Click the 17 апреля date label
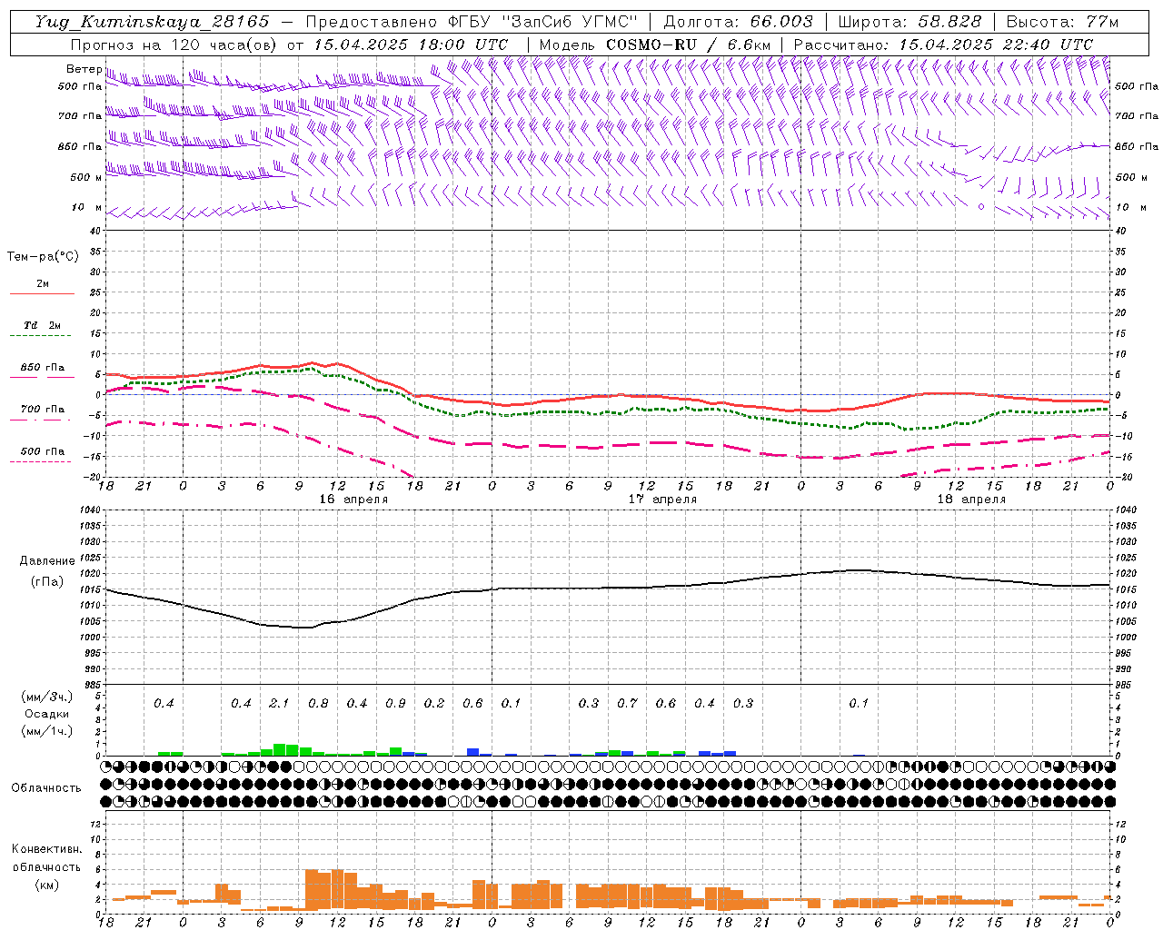1163x930 pixels. click(663, 500)
